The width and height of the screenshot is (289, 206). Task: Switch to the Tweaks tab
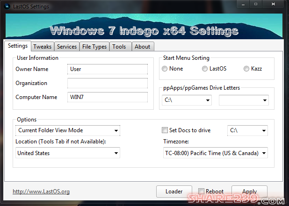[x=43, y=47]
